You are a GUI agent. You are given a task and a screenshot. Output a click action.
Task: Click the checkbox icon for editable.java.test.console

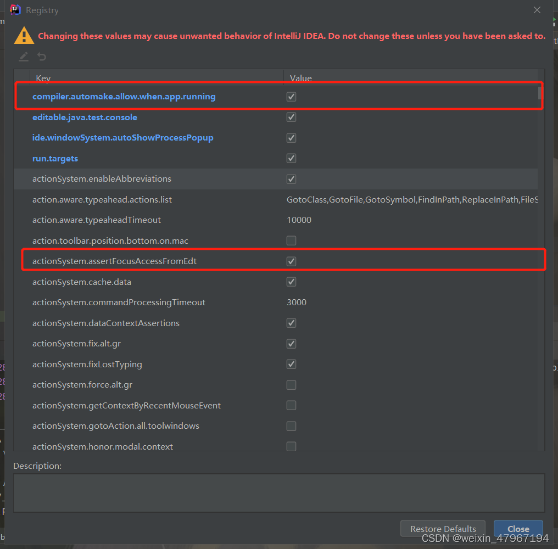(291, 117)
